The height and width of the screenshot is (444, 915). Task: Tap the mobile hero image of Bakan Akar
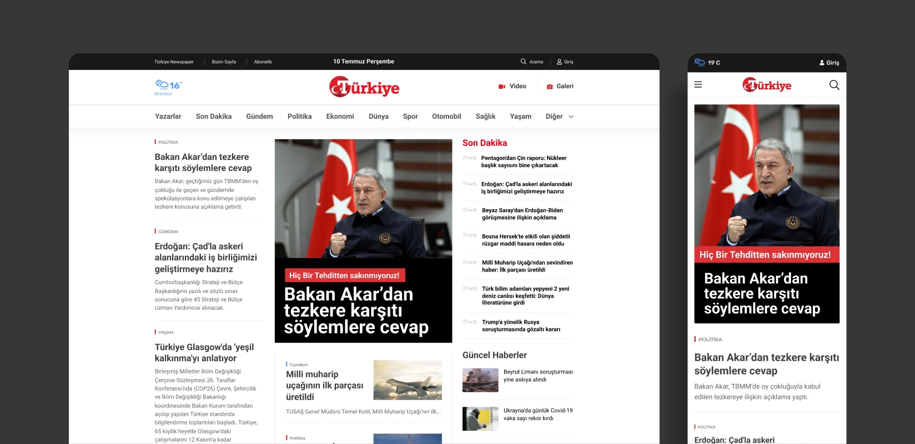(x=767, y=175)
